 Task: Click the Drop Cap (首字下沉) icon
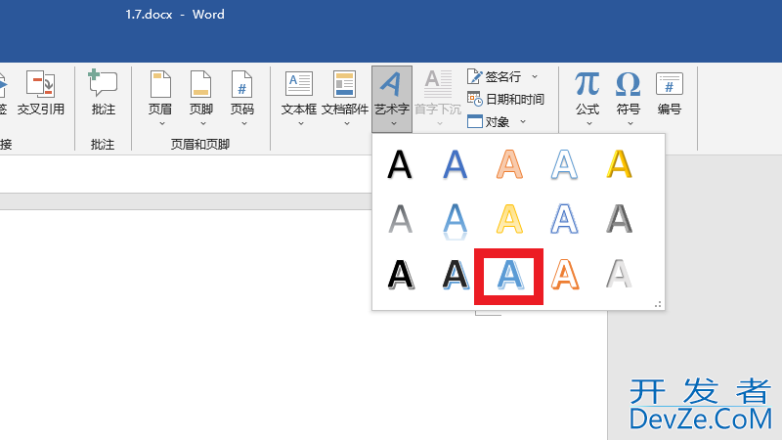pyautogui.click(x=438, y=84)
